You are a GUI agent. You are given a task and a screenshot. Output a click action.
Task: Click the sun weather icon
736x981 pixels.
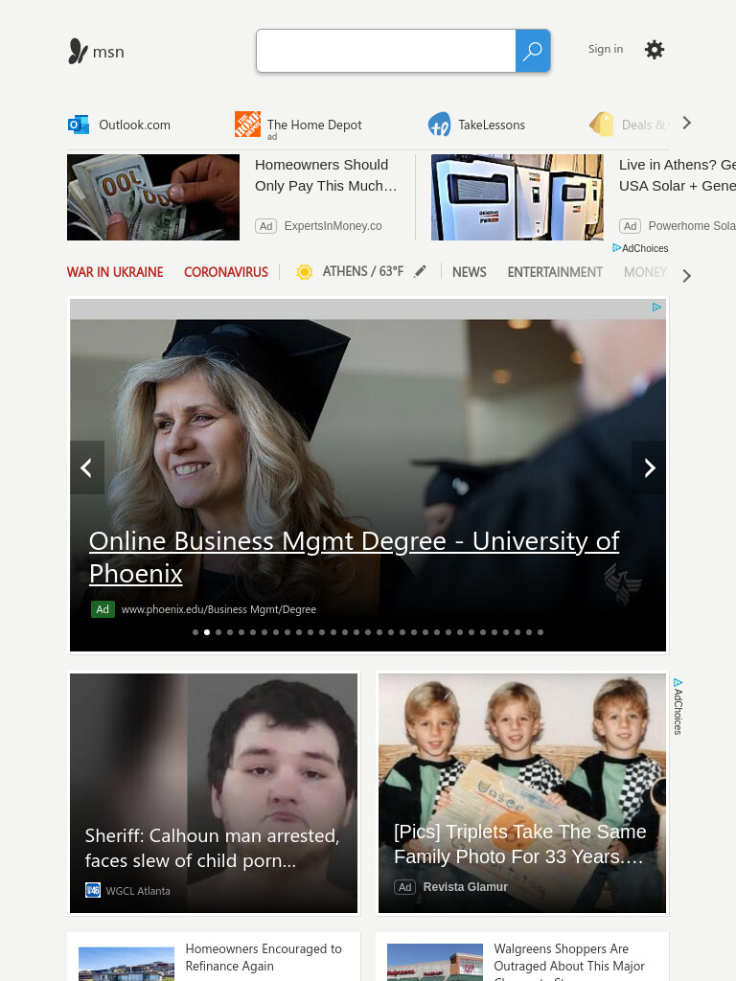(304, 271)
